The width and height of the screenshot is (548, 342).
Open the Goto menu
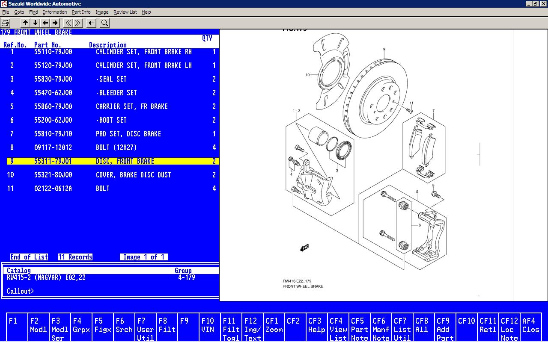pyautogui.click(x=19, y=12)
